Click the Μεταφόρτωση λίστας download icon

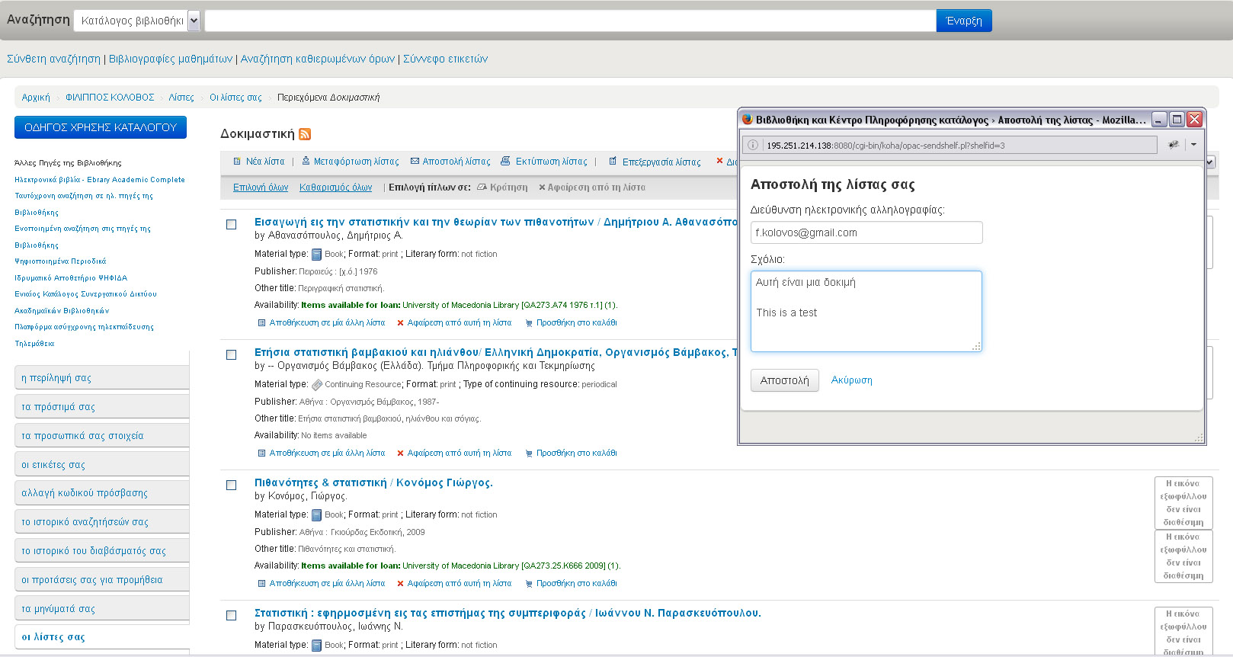[306, 162]
